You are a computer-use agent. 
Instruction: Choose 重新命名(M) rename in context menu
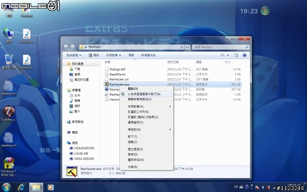pos(147,160)
